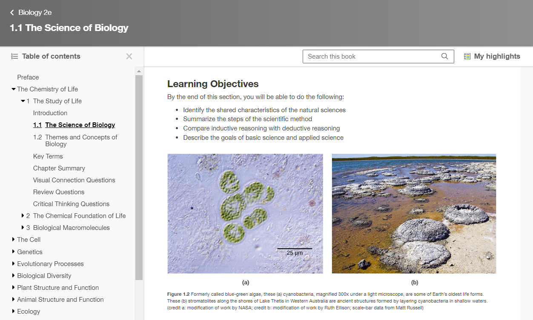The image size is (533, 320).
Task: Click the Biology 2e book title link
Action: tap(35, 13)
